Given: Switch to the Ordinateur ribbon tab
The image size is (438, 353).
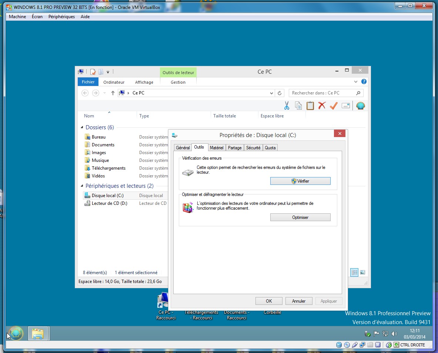Looking at the screenshot, I should (114, 82).
